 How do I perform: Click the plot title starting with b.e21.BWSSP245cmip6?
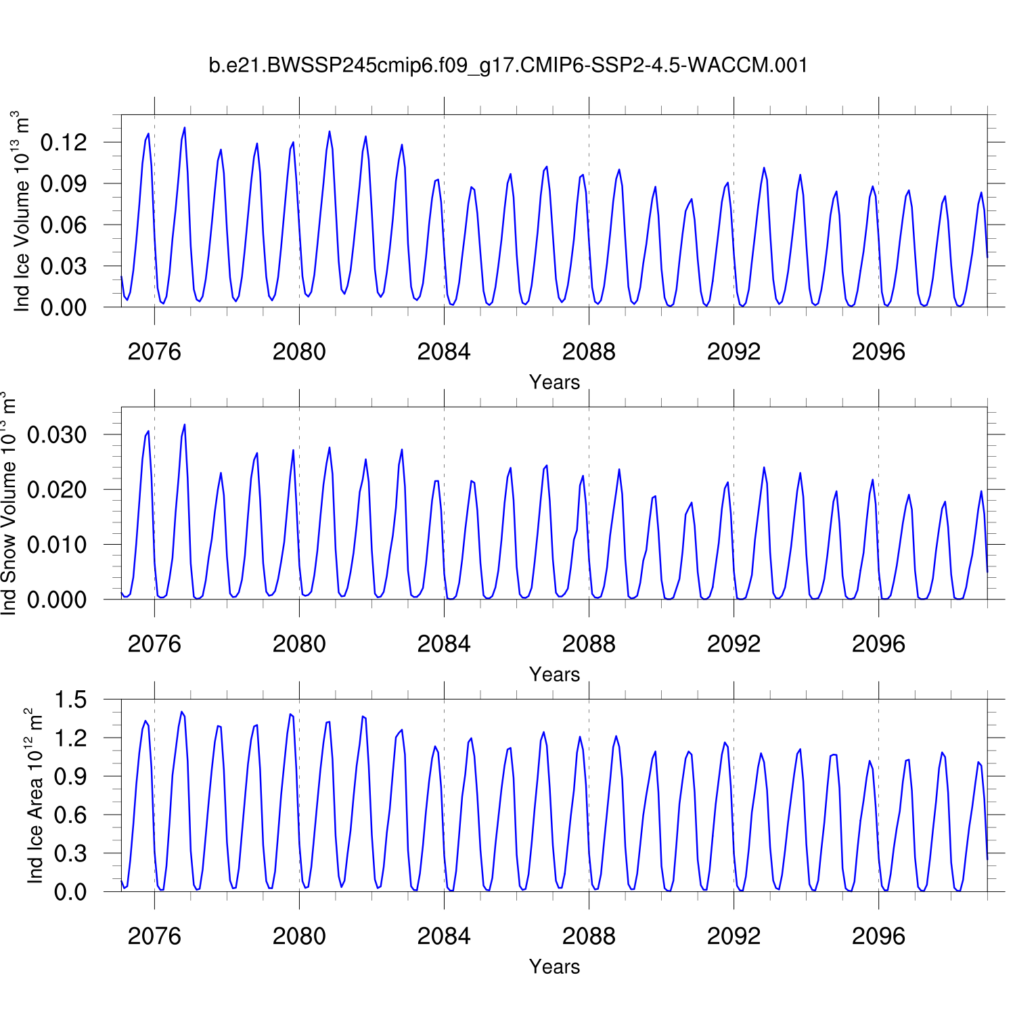(507, 66)
